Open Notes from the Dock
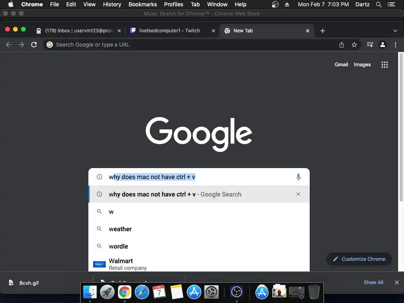 click(177, 292)
